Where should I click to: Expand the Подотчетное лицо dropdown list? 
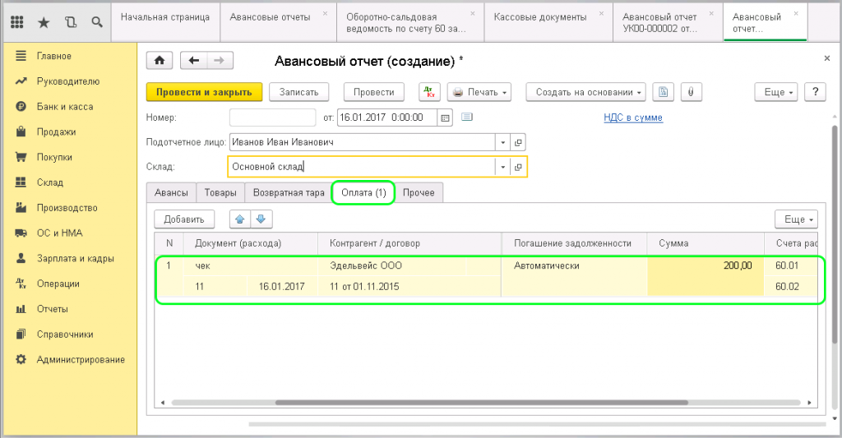click(x=502, y=142)
